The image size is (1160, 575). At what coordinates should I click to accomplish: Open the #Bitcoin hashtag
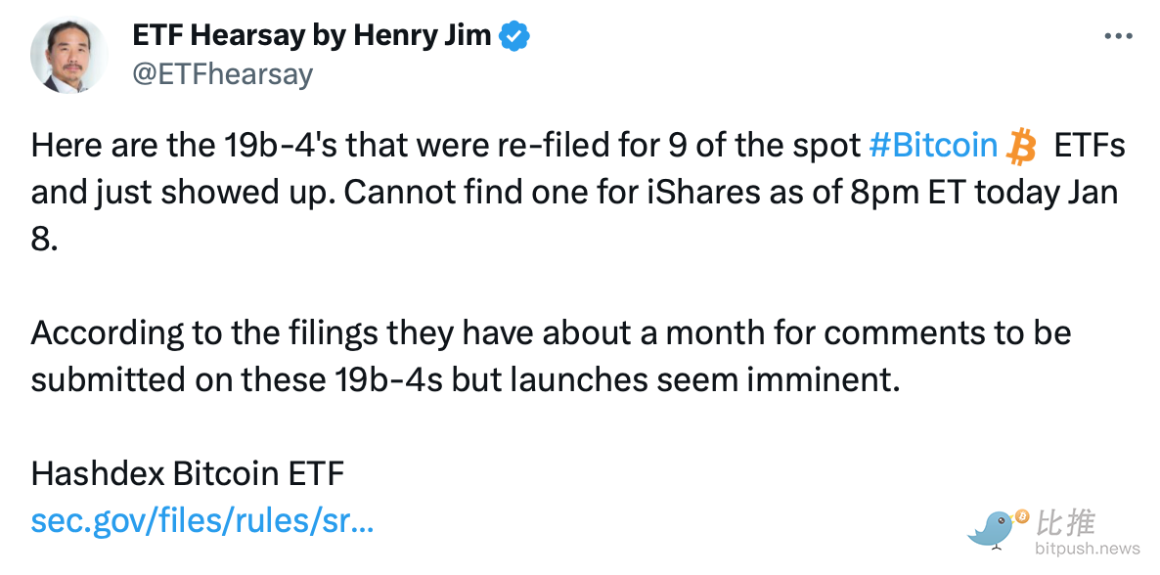[932, 147]
